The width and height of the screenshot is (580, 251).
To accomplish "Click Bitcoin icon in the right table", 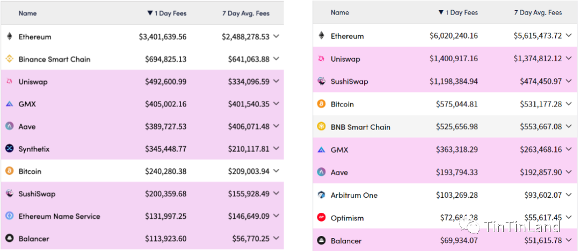I will coord(321,104).
